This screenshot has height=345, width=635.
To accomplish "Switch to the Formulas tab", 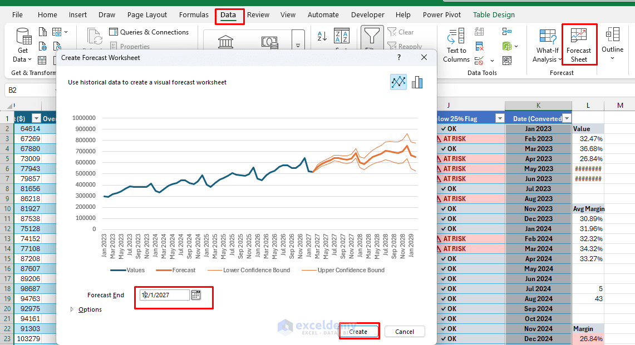I will [x=194, y=14].
